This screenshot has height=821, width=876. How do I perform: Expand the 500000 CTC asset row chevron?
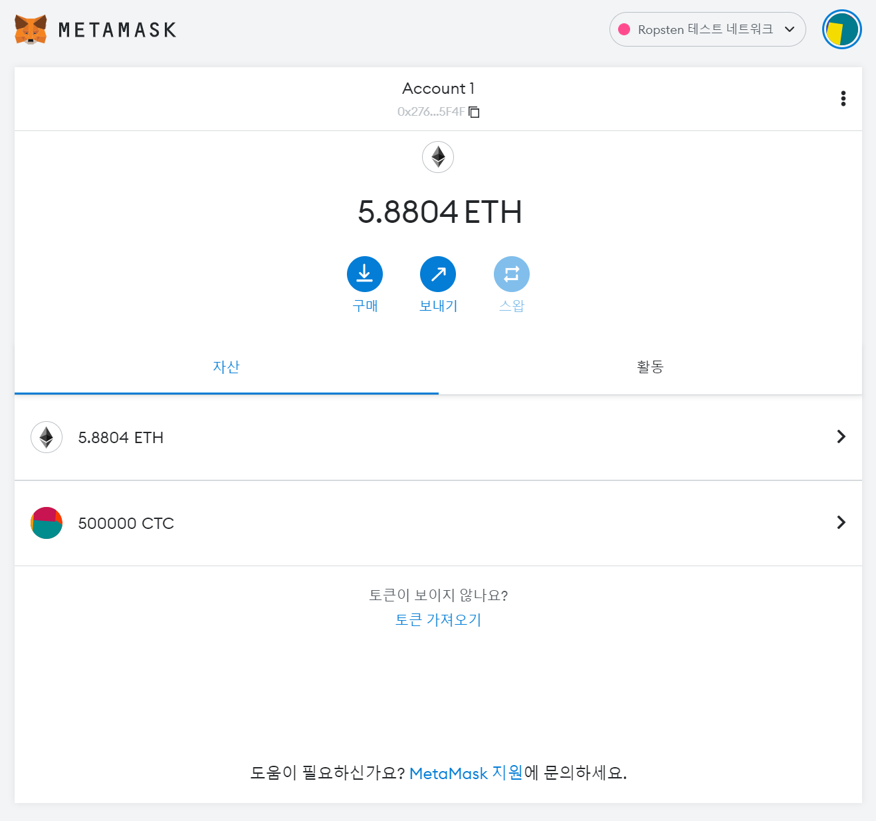[841, 522]
